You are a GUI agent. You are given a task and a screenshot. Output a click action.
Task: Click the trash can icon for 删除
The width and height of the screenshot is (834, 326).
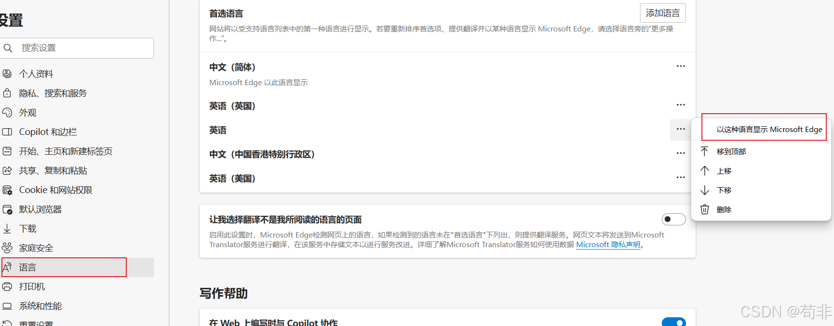704,209
